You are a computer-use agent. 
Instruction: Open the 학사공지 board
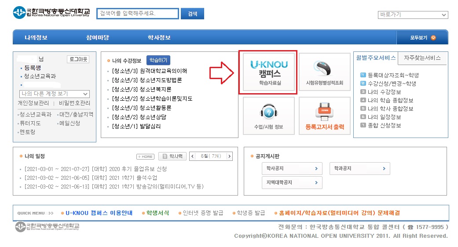pos(292,169)
